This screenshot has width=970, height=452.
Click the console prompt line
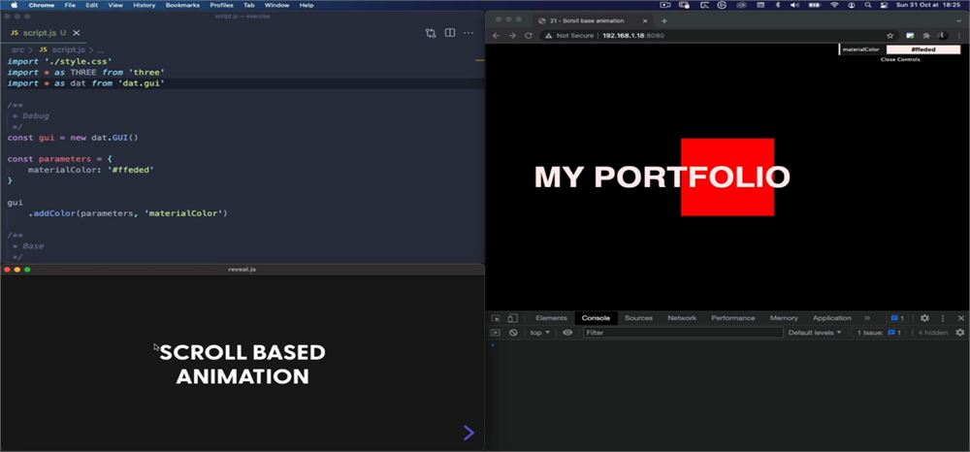pos(727,345)
